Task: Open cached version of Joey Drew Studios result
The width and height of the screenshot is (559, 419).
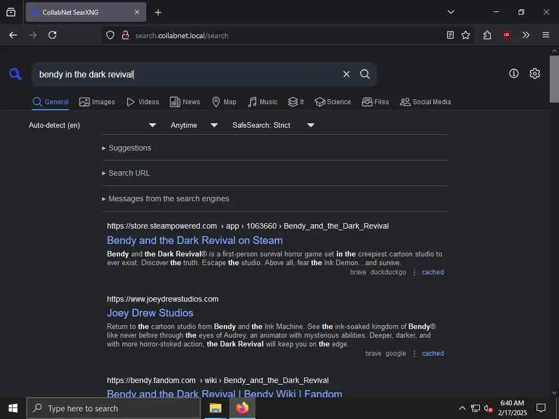Action: (x=433, y=354)
